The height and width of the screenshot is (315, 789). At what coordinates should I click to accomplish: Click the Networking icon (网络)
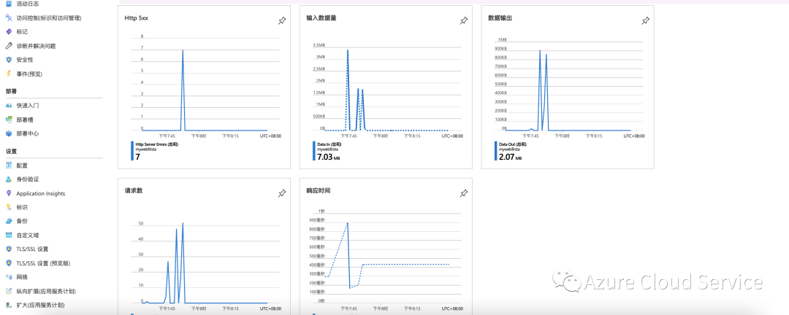tap(9, 277)
